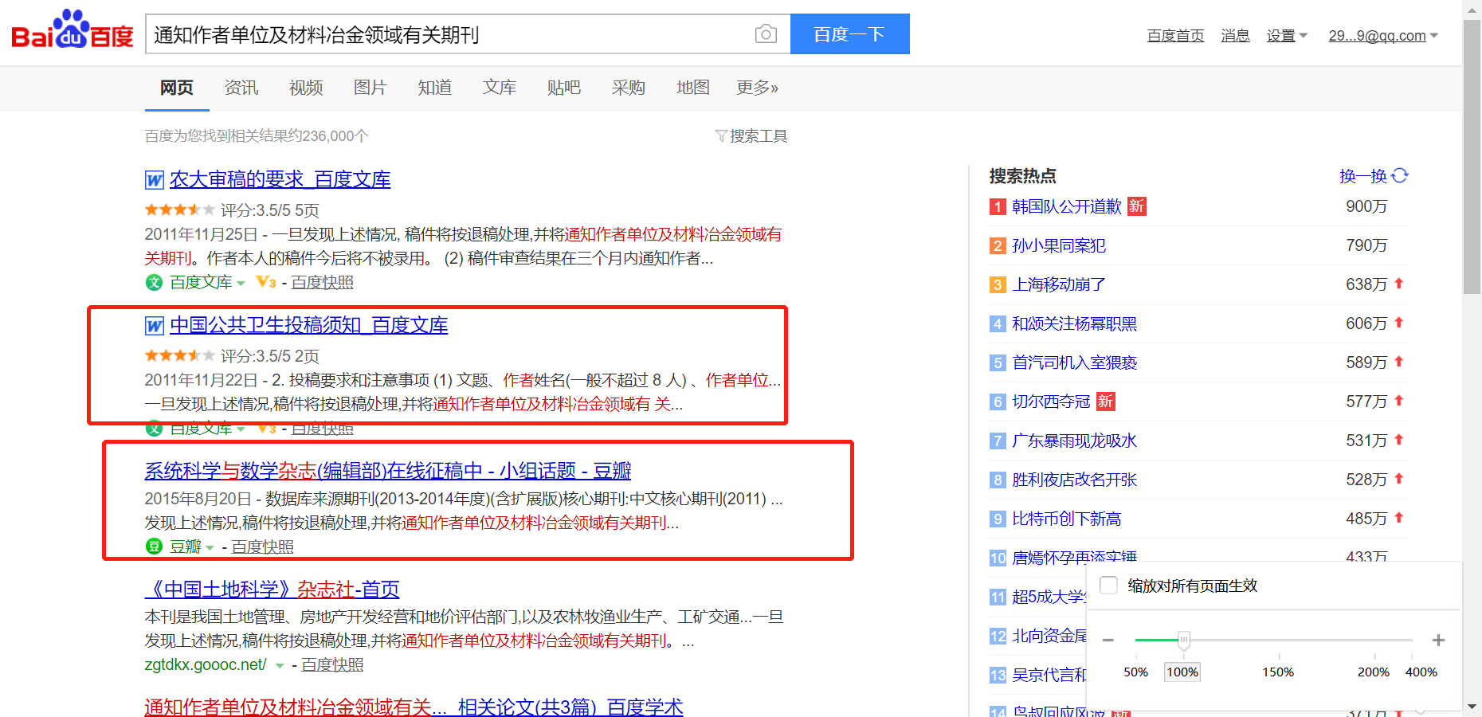
Task: Click the green 百度文库 source icon under first result
Action: (154, 282)
